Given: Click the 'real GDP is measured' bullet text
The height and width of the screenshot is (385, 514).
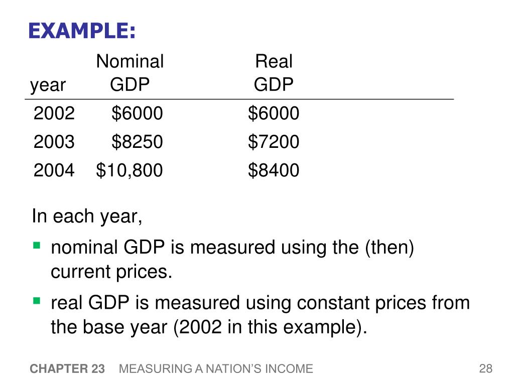Looking at the screenshot, I should 261,315.
